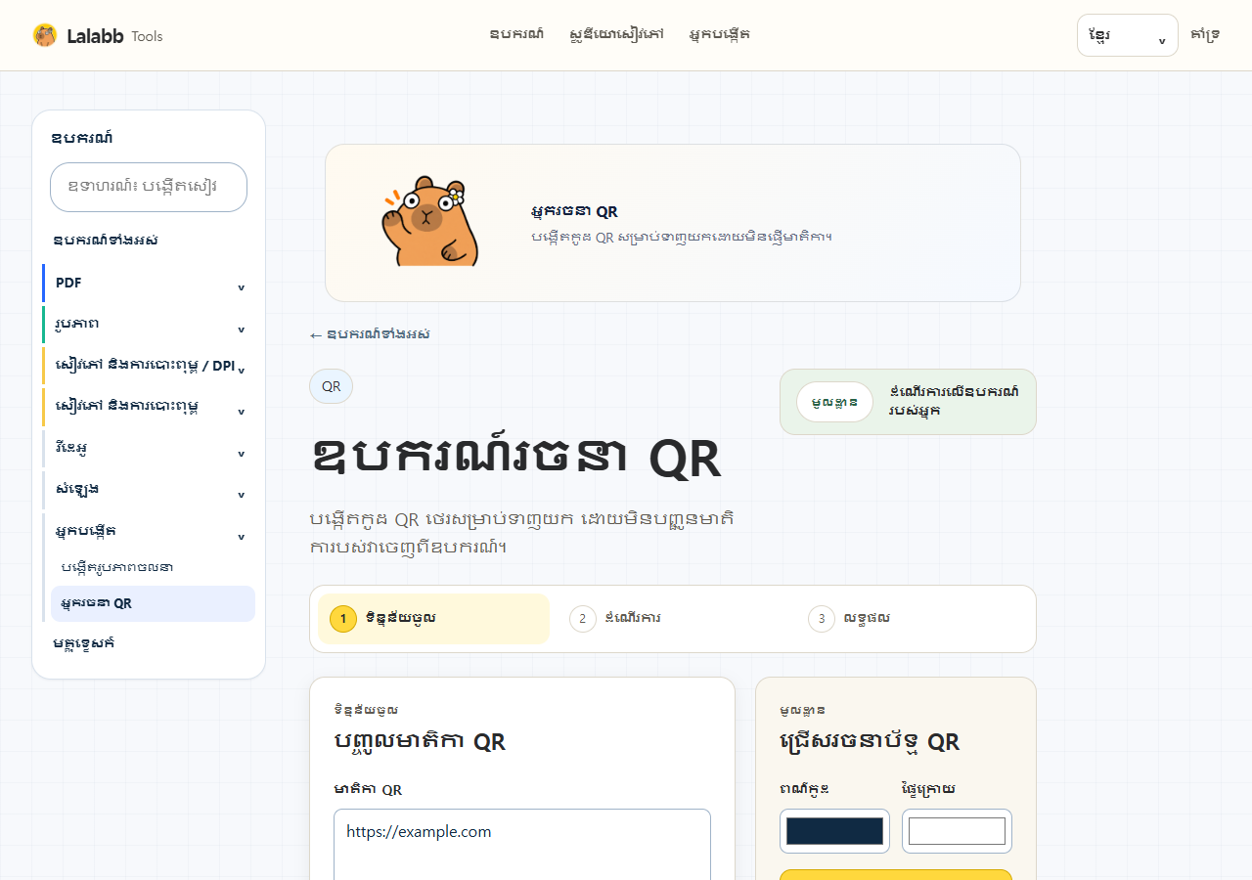This screenshot has height=880, width=1252.
Task: Collapse the អ្នកបង្កើត sidebar category
Action: (x=149, y=531)
